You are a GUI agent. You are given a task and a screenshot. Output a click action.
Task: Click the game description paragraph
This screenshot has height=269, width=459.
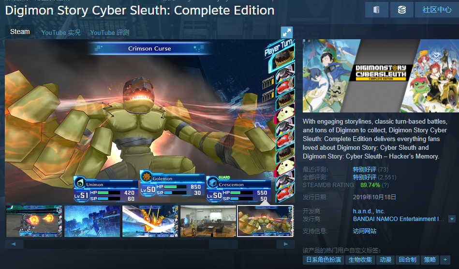[x=375, y=139]
